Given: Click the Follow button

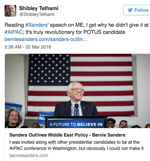Looking at the screenshot, I should pyautogui.click(x=137, y=10).
